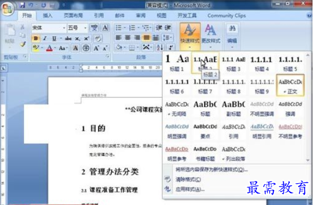Clear formatting with the eraser icon
Viewport: 313px width, 205px height.
click(98, 38)
